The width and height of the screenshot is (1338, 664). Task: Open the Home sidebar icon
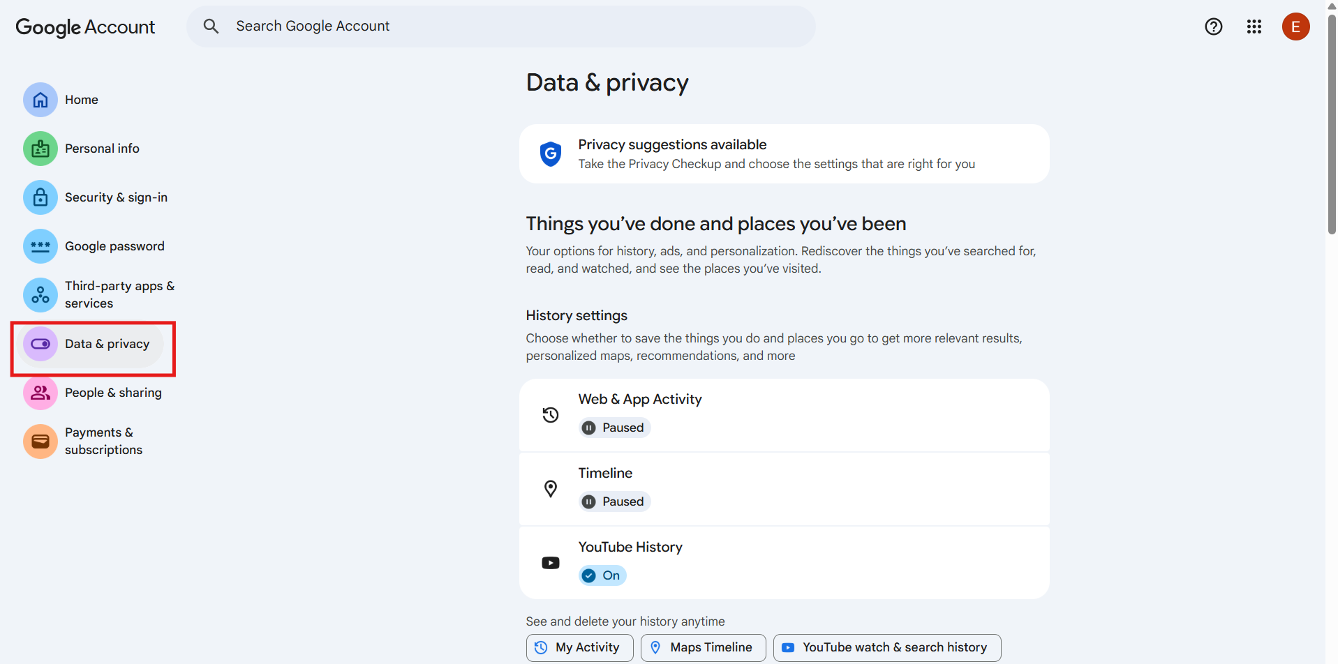click(x=40, y=100)
